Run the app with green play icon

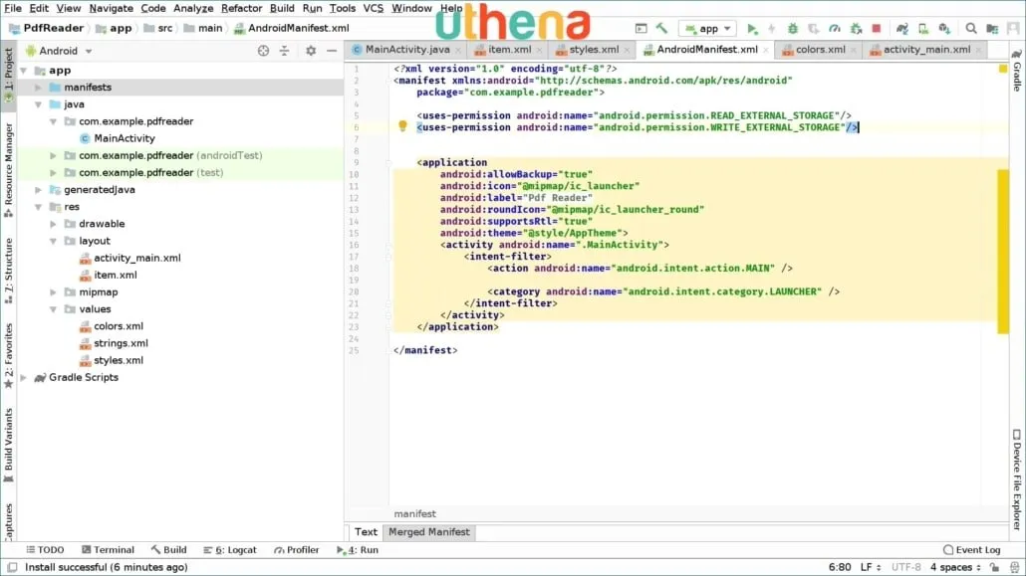point(752,28)
